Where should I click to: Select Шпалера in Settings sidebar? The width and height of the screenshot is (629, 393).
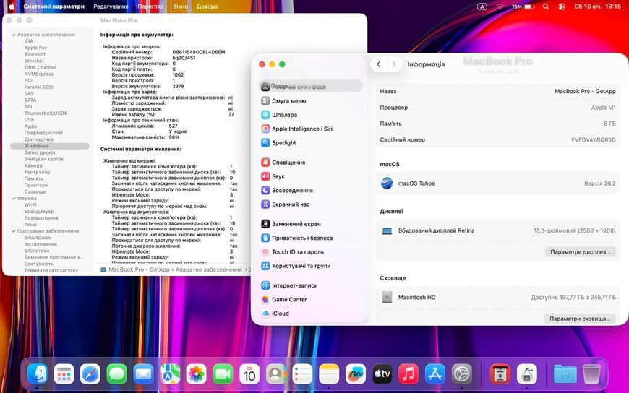312,115
